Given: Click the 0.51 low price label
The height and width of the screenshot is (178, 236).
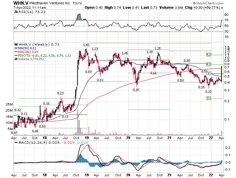Looking at the screenshot, I should (100, 80).
